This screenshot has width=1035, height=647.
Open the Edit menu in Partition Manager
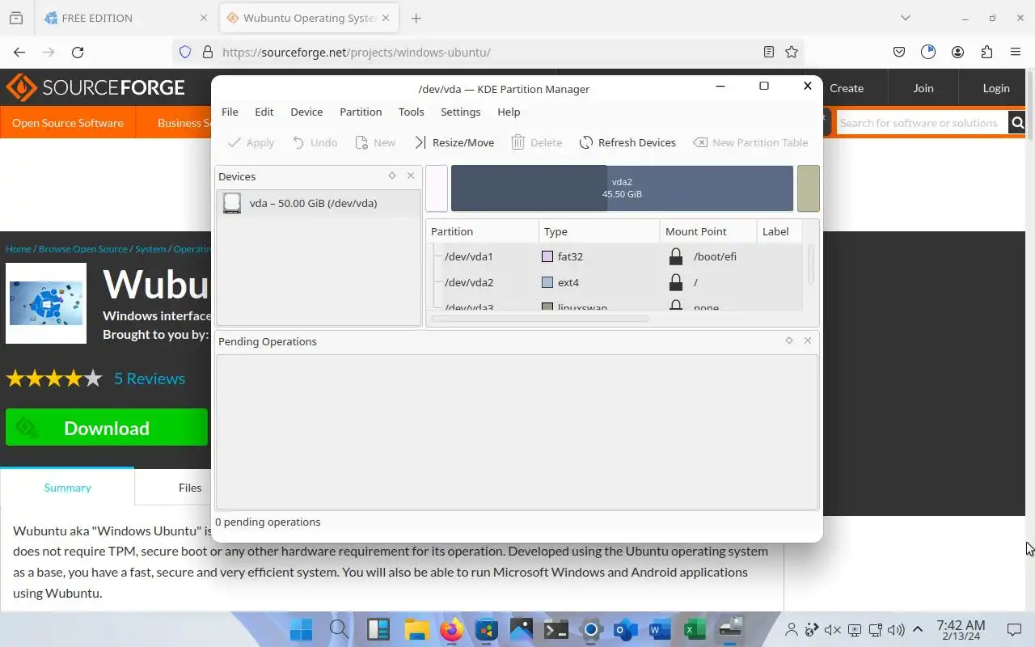264,112
